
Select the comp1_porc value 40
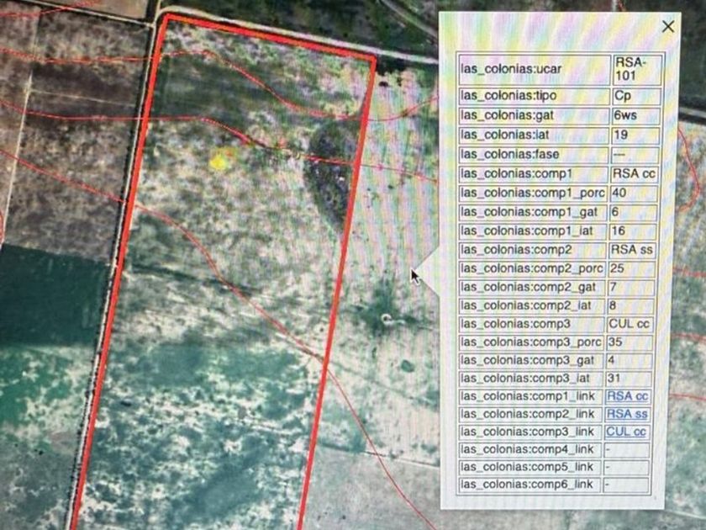(x=619, y=193)
